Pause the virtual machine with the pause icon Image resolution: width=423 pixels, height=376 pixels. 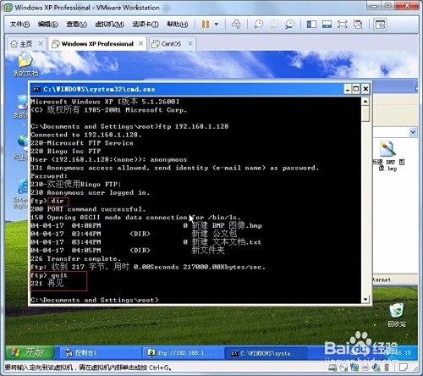click(206, 25)
